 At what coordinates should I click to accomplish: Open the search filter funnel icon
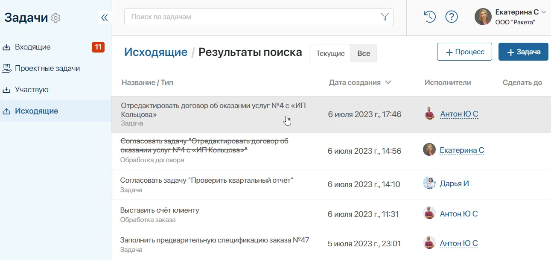[385, 17]
